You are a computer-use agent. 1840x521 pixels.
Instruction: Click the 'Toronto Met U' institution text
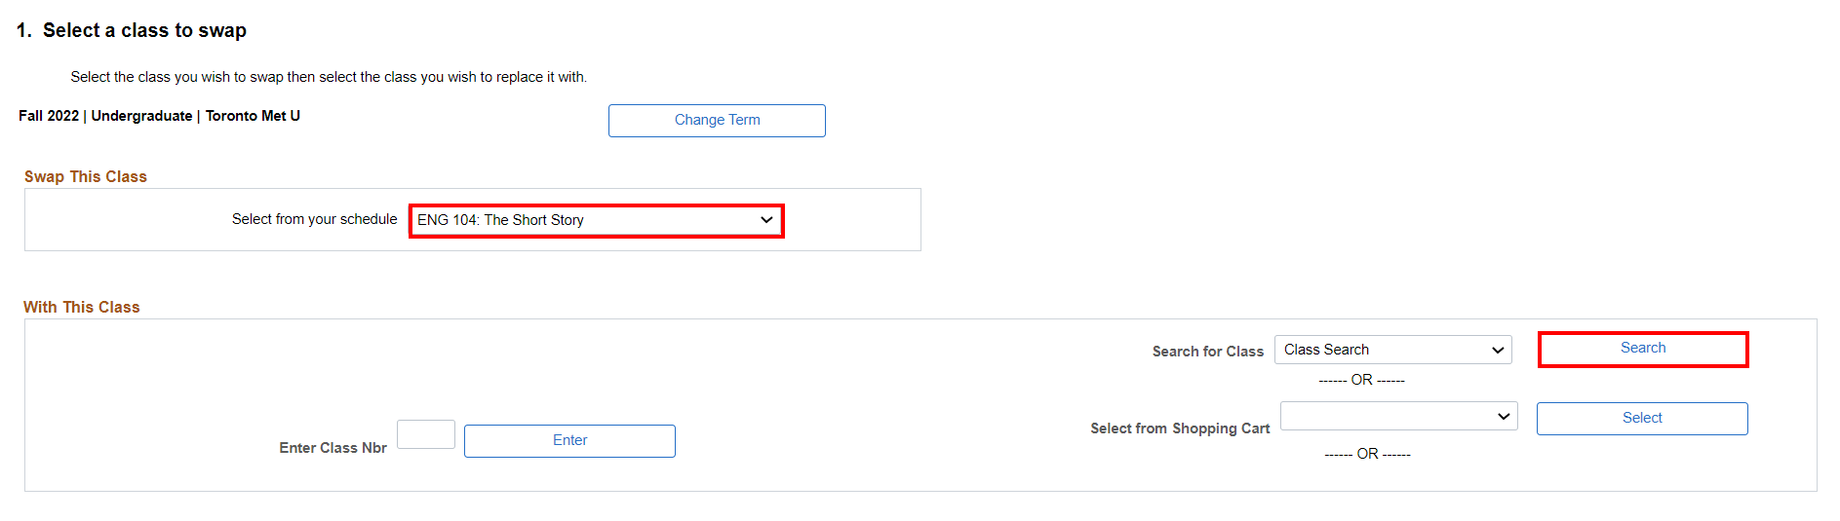pos(253,116)
